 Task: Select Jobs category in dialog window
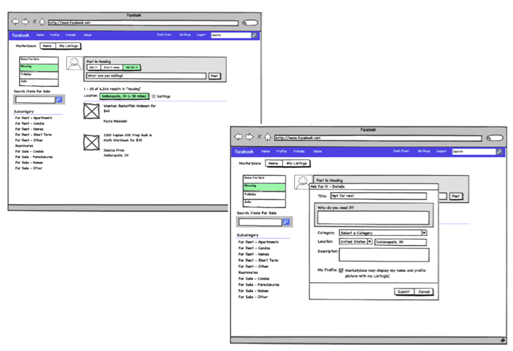(264, 203)
